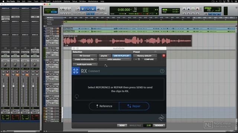Click the Online transport button
Viewport: 238px width, 133px height.
(184, 9)
